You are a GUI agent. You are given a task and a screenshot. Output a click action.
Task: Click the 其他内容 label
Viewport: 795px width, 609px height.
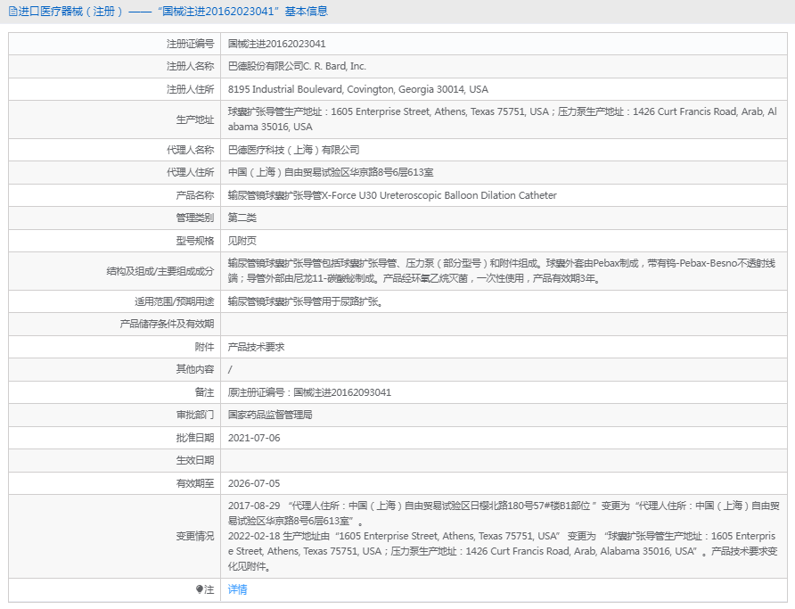point(195,369)
